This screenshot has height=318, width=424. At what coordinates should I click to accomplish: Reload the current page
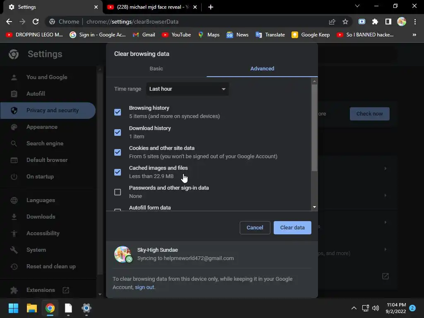(x=36, y=22)
